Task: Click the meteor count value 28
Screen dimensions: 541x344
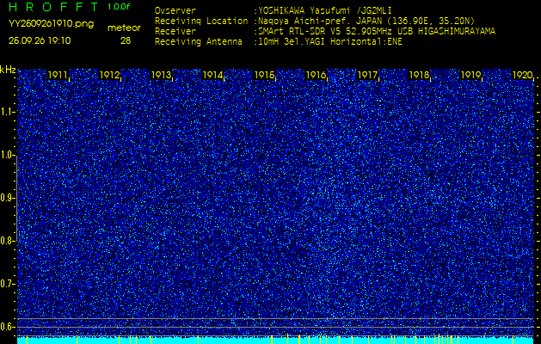Action: point(126,40)
